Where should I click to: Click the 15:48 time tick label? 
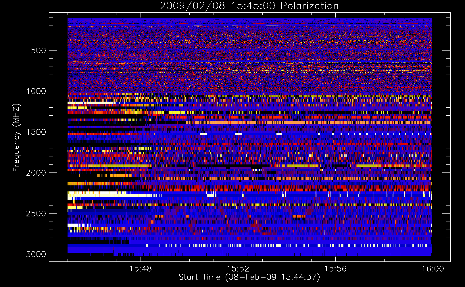tap(141, 269)
